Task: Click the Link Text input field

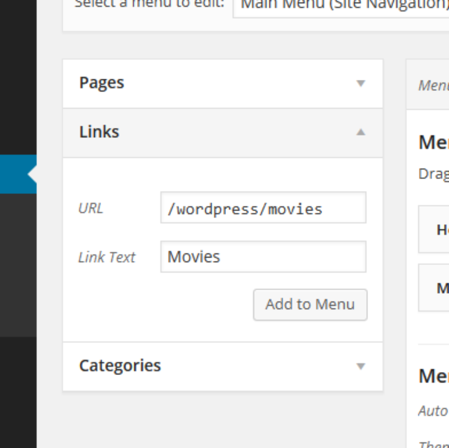Action: (263, 257)
